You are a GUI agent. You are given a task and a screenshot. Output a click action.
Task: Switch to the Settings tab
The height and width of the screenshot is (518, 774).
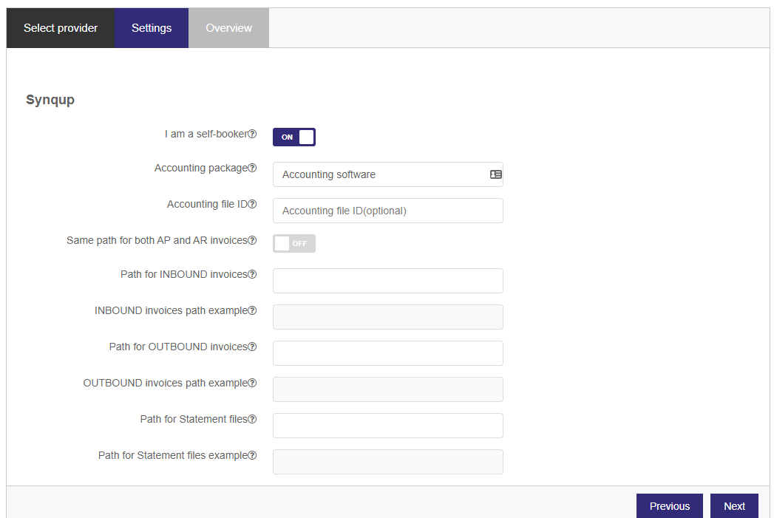[152, 28]
